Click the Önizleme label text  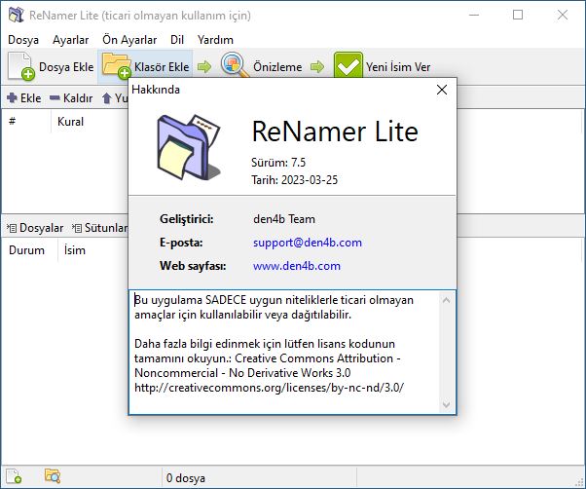point(277,67)
